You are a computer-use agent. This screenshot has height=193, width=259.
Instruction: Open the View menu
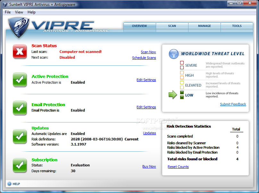19,12
